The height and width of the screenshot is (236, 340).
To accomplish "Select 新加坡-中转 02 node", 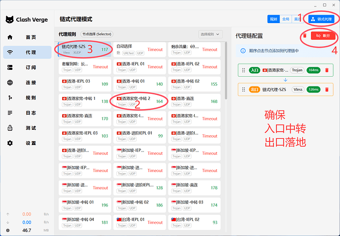I will pos(139,206).
